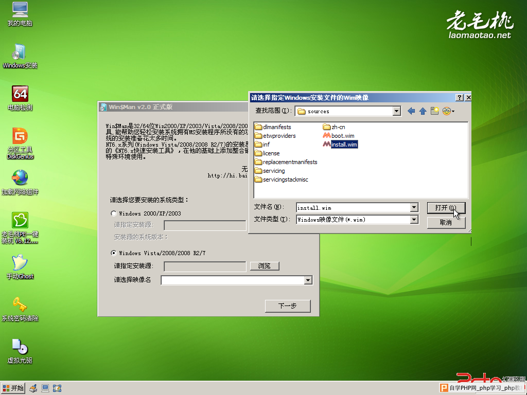Launch the 系统密码清除 key icon
The height and width of the screenshot is (395, 527).
[x=20, y=309]
